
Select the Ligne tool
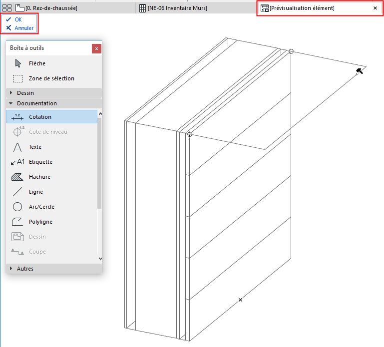pos(51,192)
